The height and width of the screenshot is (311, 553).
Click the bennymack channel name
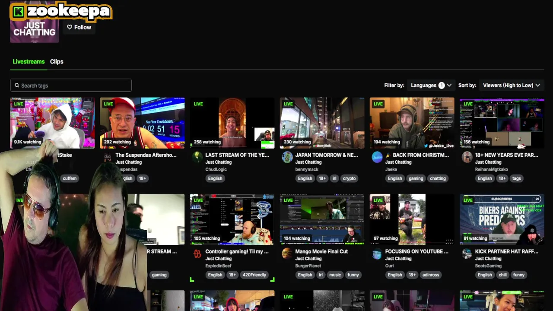(x=307, y=169)
